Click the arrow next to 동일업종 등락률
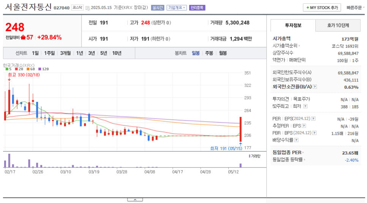 305,160
